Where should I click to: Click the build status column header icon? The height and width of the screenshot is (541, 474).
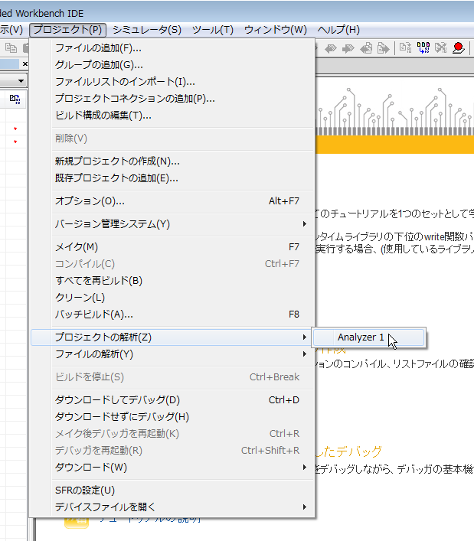(x=15, y=99)
